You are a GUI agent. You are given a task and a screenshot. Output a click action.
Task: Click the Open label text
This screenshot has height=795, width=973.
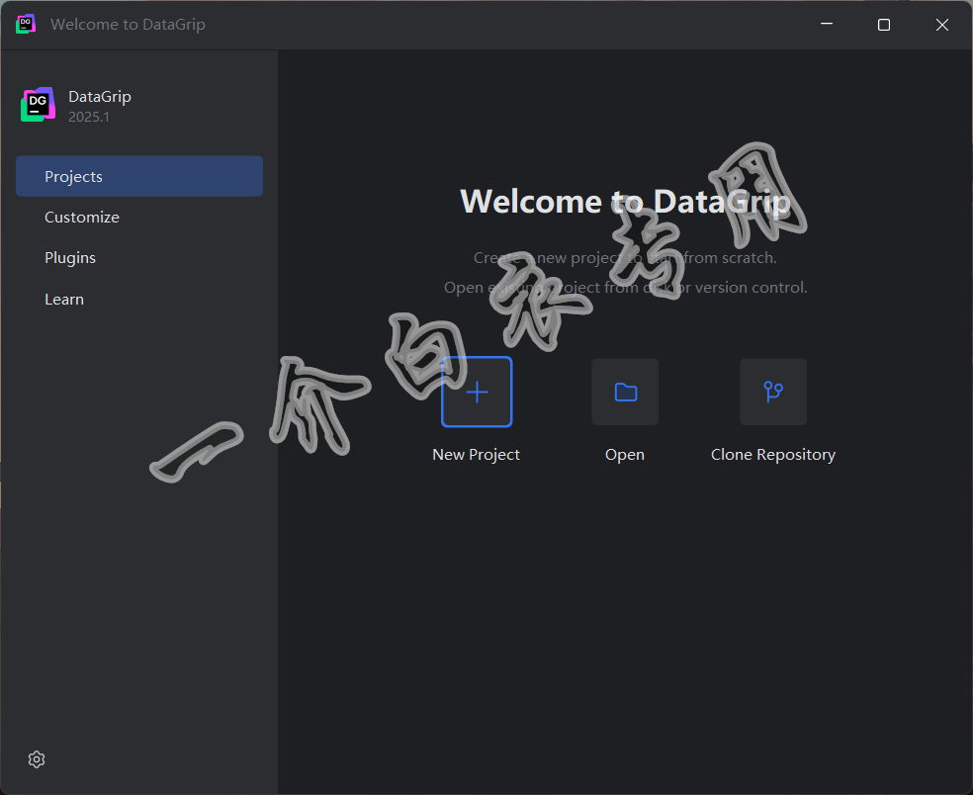(625, 455)
